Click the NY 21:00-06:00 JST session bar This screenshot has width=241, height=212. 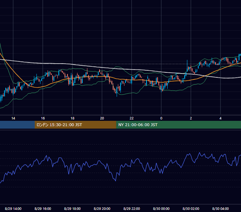(178, 125)
